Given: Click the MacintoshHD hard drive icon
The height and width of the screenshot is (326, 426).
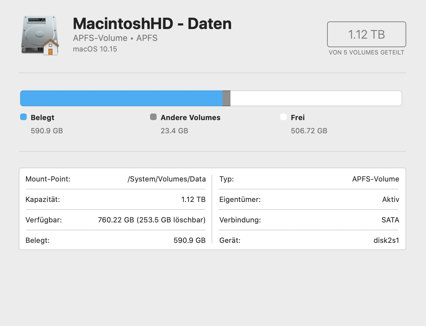Looking at the screenshot, I should 40,35.
